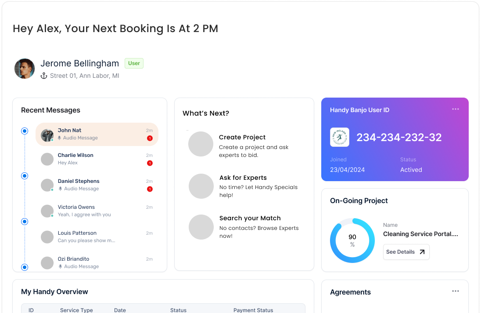Click Ozi Briandito's avatar placeholder
The height and width of the screenshot is (313, 481).
pos(47,263)
